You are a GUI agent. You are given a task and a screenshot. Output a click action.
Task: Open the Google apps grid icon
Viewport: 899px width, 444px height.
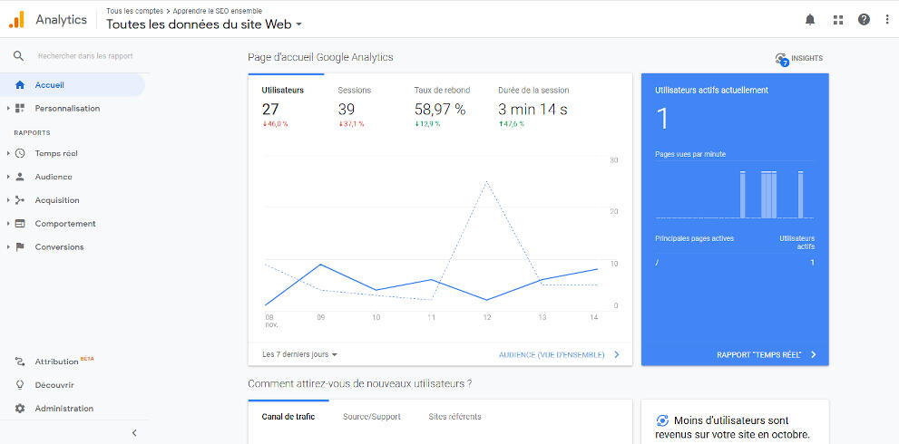(x=837, y=19)
